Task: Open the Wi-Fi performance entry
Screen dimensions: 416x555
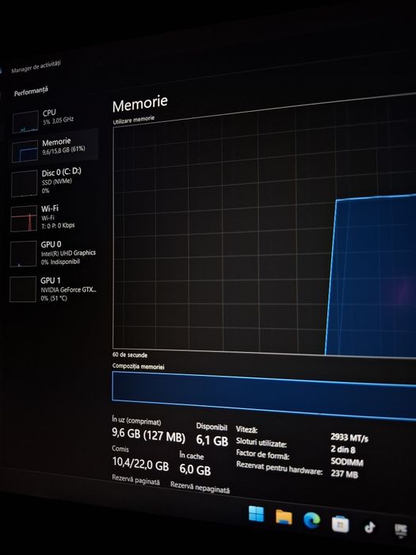Action: (x=53, y=217)
